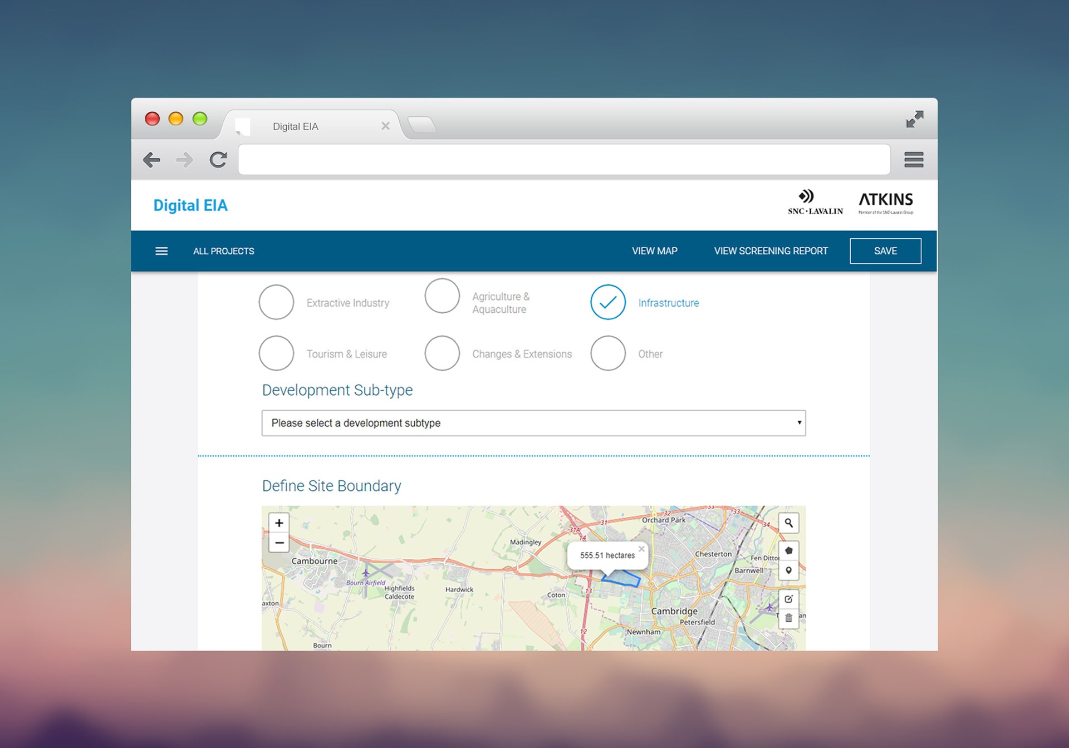Click the Save button
1069x748 pixels.
coord(885,251)
